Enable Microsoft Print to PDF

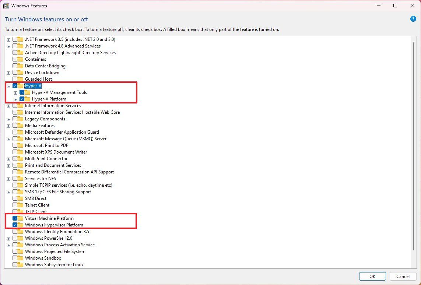point(15,145)
